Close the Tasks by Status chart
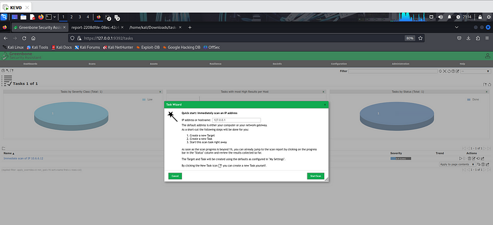Screen dimensions: 493x225 point(486,92)
